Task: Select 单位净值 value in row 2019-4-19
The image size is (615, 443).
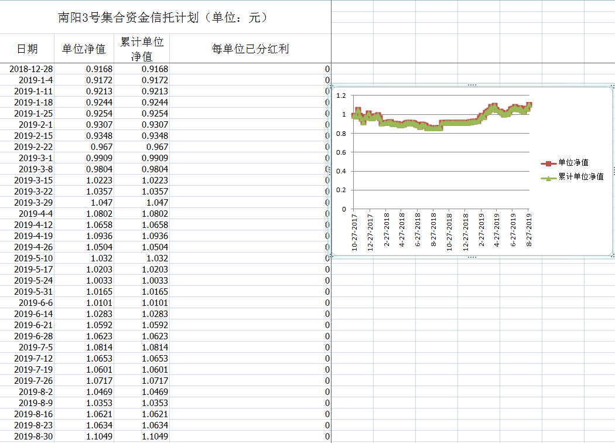Action: (84, 236)
